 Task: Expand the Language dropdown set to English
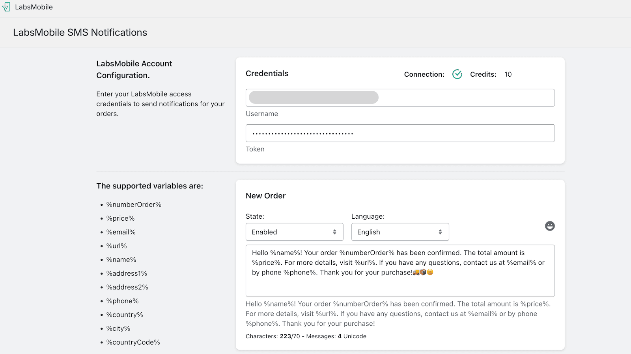pyautogui.click(x=400, y=232)
